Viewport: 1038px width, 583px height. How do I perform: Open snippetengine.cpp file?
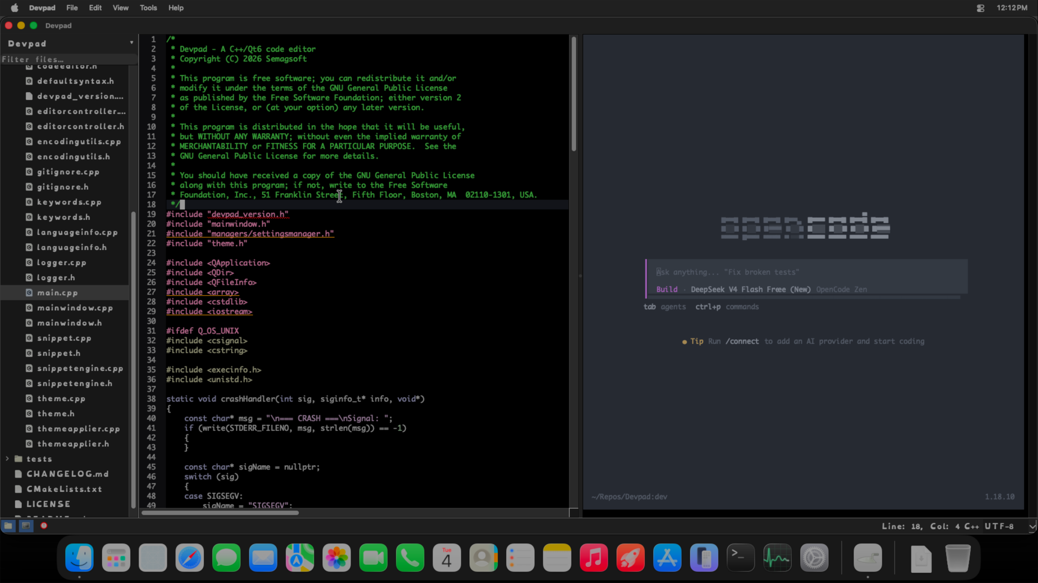click(80, 368)
